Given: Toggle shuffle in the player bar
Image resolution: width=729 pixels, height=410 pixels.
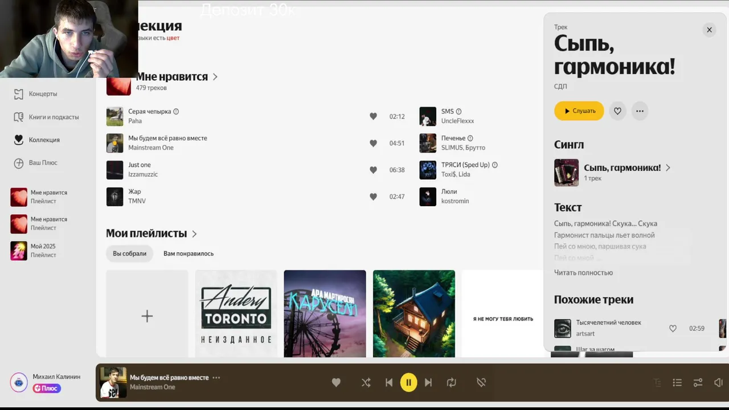Looking at the screenshot, I should click(x=366, y=383).
